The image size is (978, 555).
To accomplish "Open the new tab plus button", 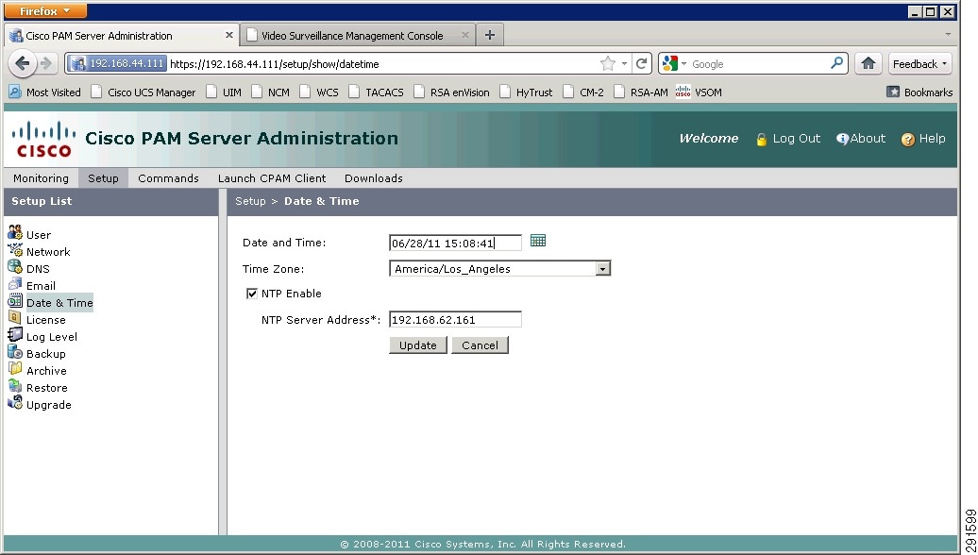I will [x=490, y=35].
